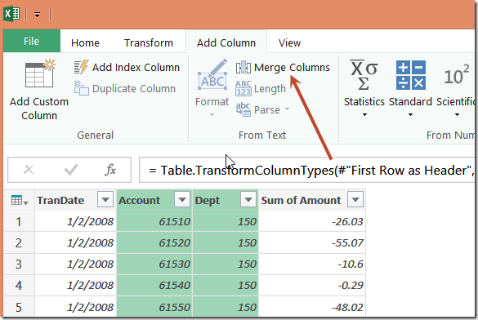Select the Add Column ribbon tab

pyautogui.click(x=226, y=43)
